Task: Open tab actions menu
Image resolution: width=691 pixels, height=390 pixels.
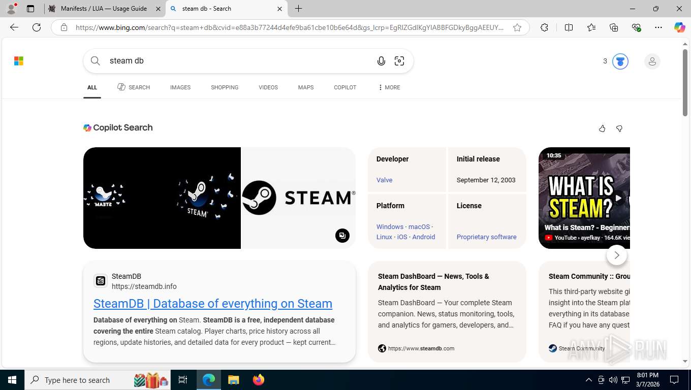Action: point(30,9)
